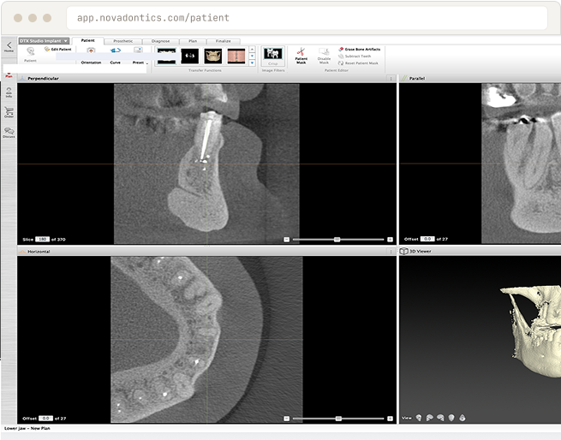561x440 pixels.
Task: Switch to the Plan tab
Action: (193, 41)
